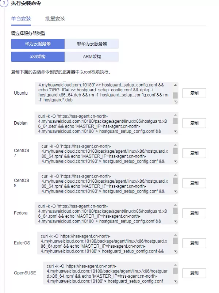Select ARM架构 architecture option
This screenshot has height=293, width=219.
pyautogui.click(x=92, y=57)
